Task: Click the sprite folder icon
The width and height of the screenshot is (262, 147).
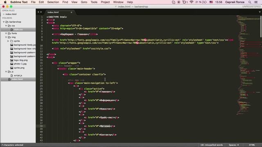Action: 11,41
